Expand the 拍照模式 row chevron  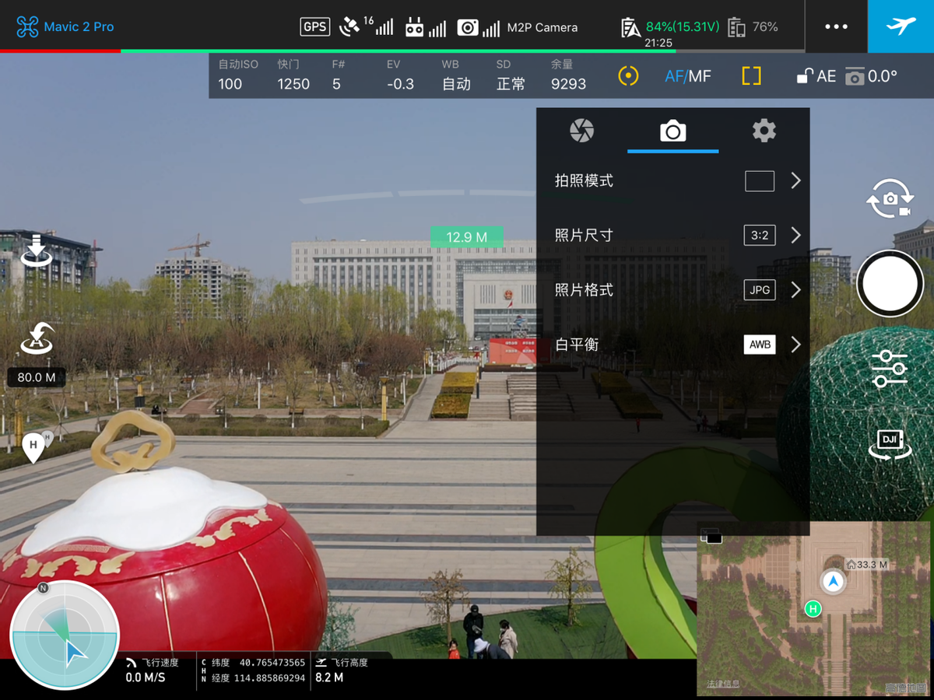(795, 181)
